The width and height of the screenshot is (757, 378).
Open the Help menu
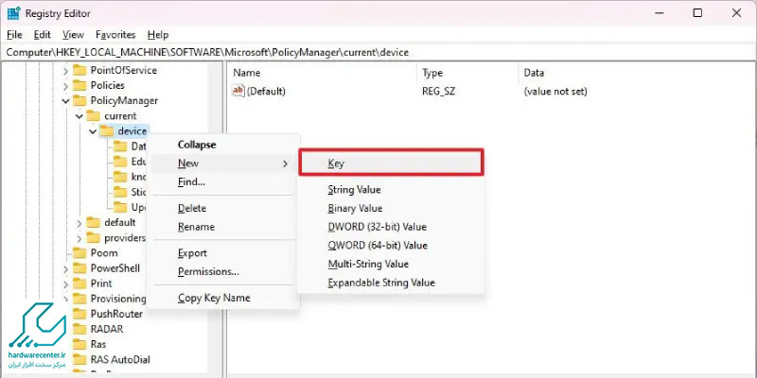coord(158,35)
